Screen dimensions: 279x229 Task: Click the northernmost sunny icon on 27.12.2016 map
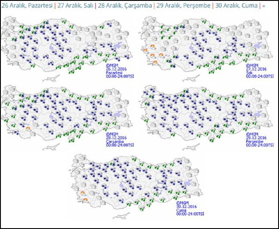click(x=152, y=46)
